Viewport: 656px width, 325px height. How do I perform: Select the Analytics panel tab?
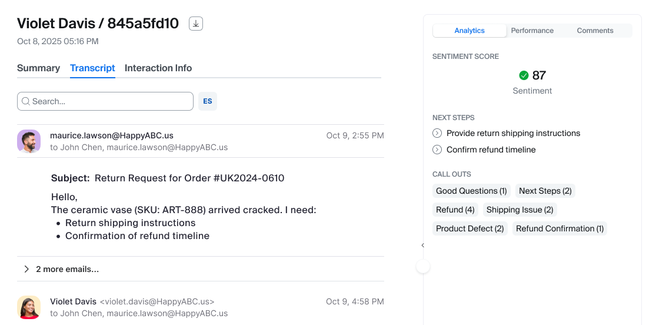click(469, 31)
